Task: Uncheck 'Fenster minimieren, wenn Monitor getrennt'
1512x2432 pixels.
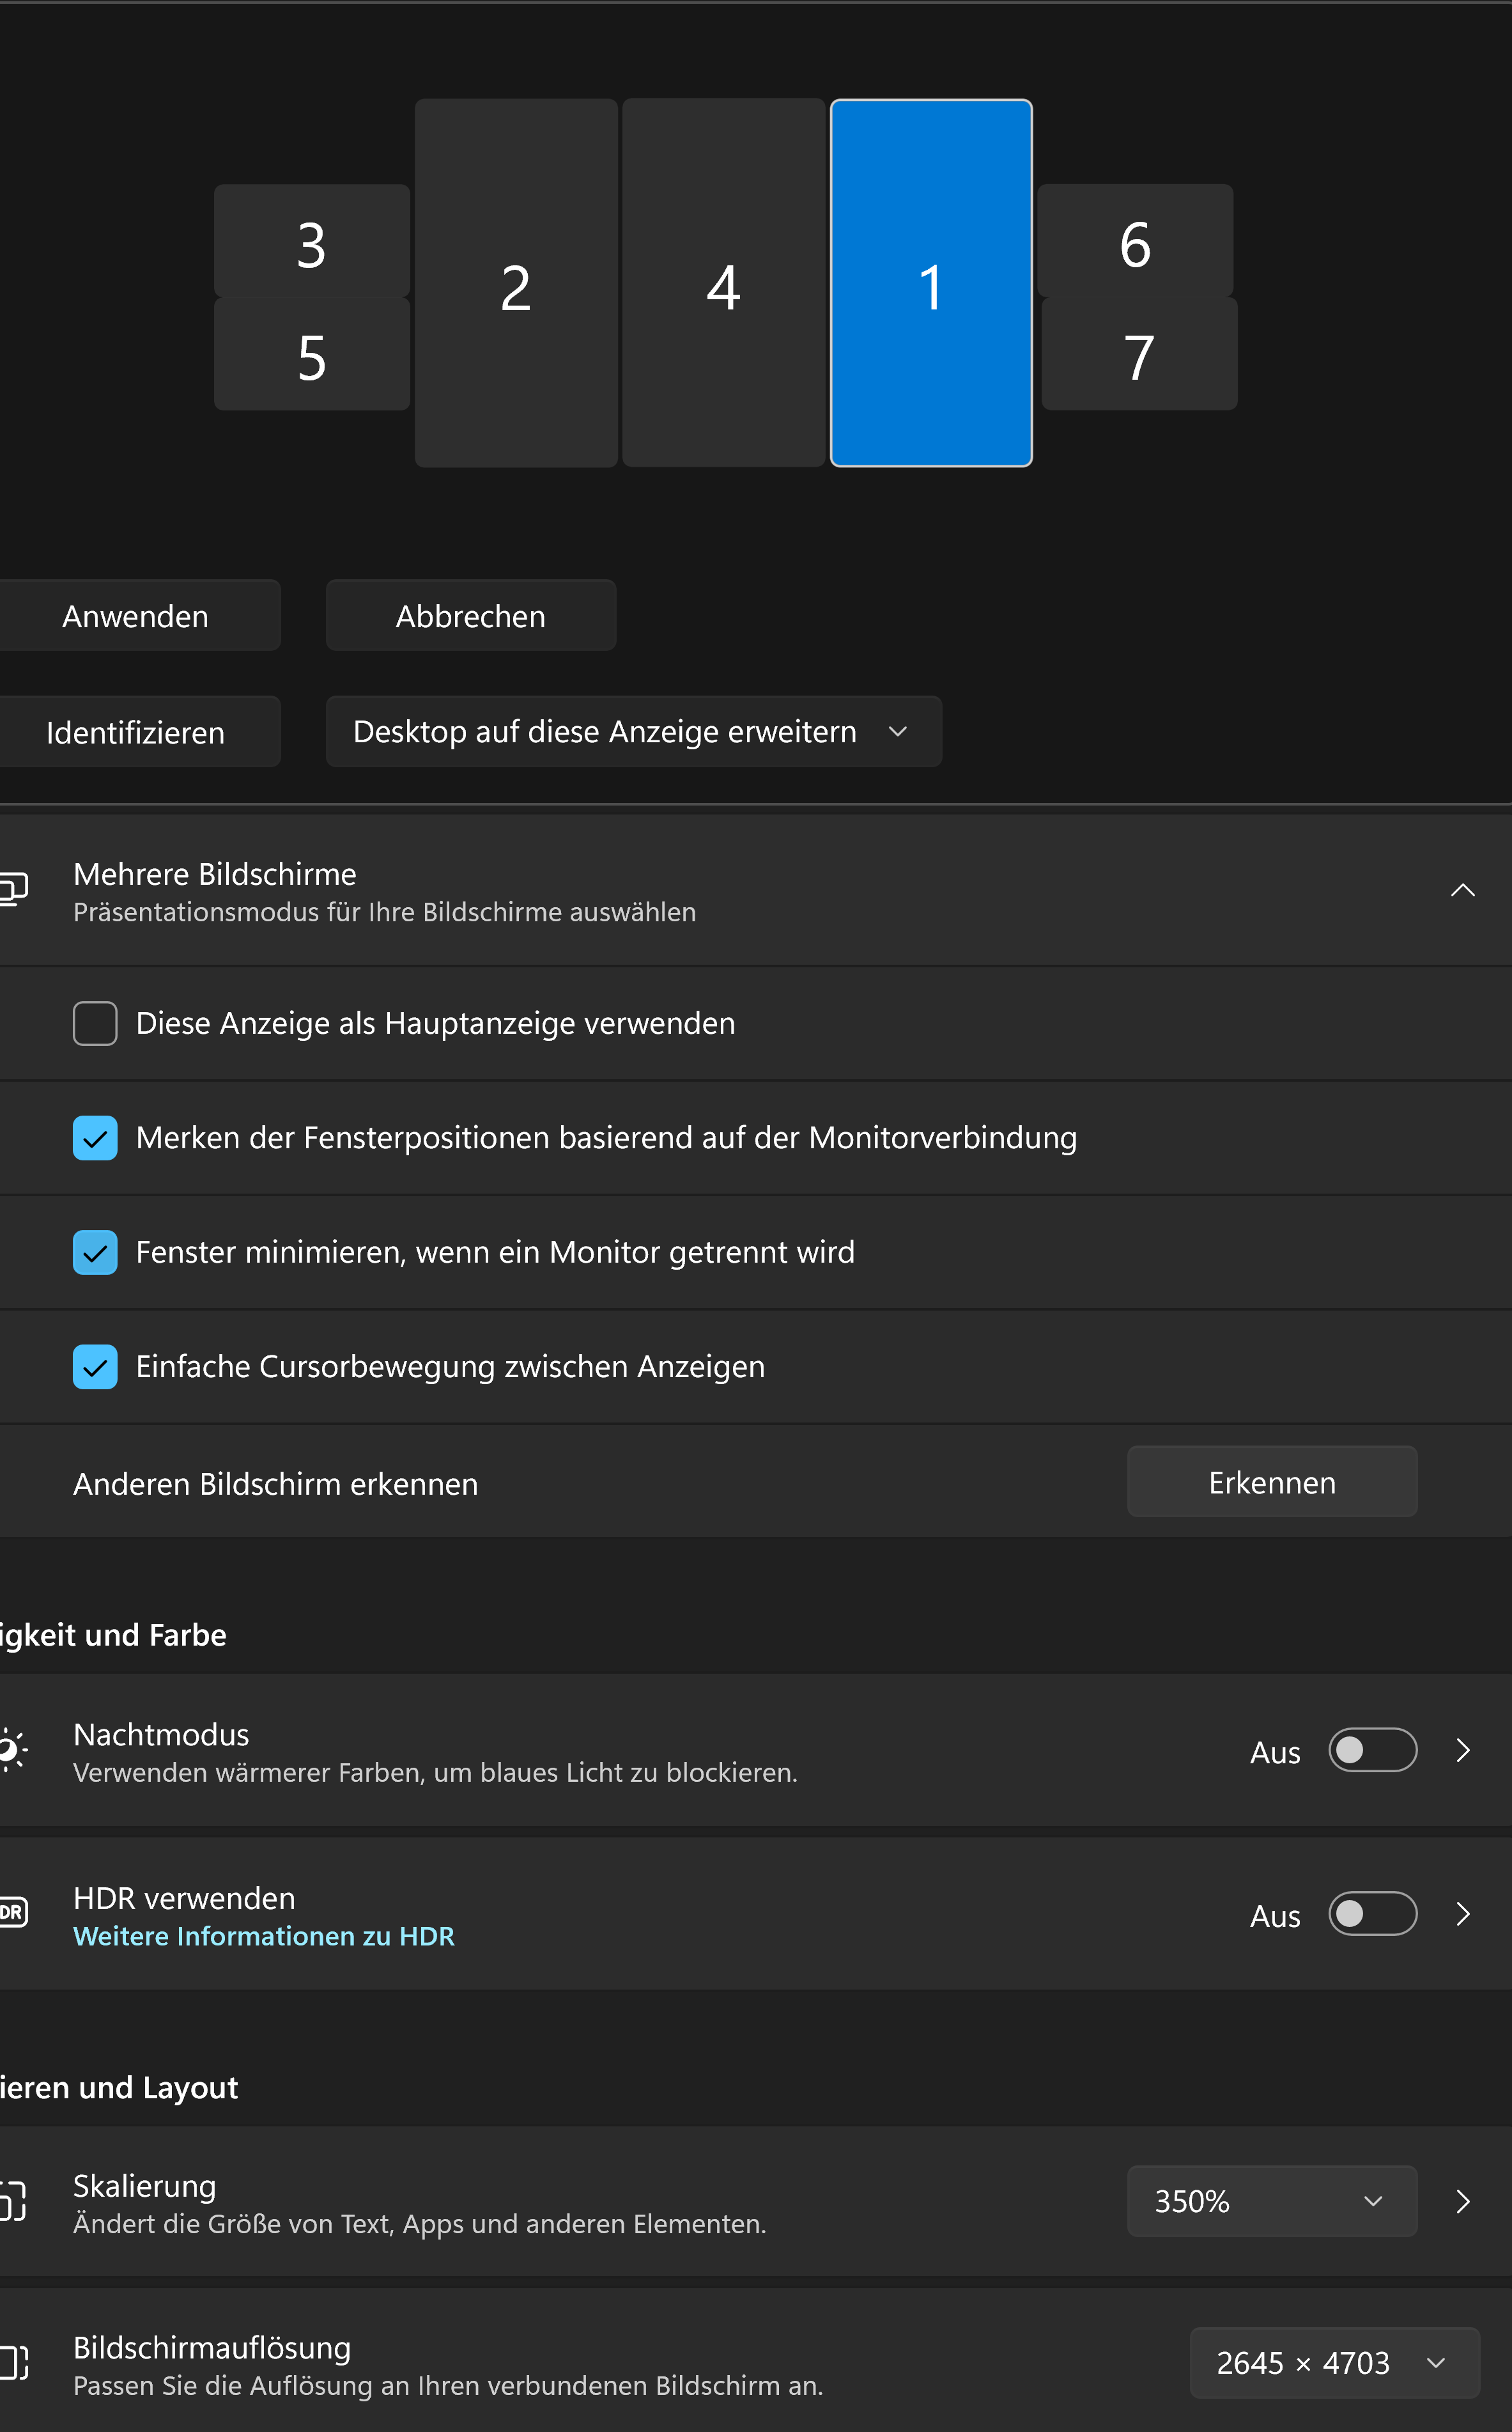Action: point(95,1252)
